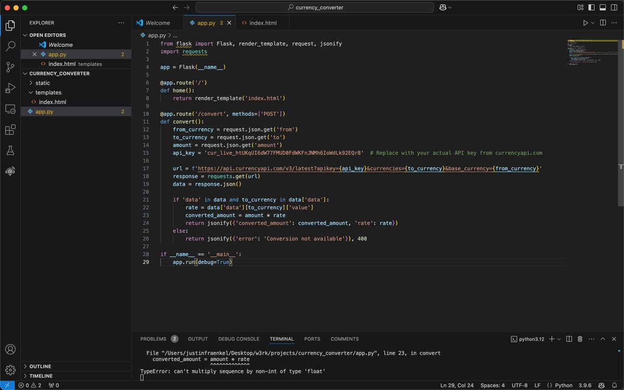The width and height of the screenshot is (624, 390).
Task: Open terminal panel more actions ellipsis
Action: 591,339
